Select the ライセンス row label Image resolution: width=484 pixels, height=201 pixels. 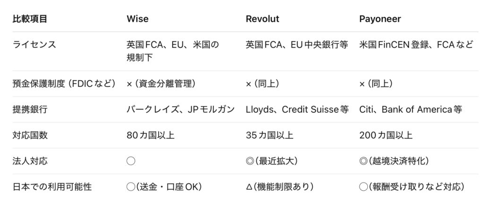click(34, 45)
